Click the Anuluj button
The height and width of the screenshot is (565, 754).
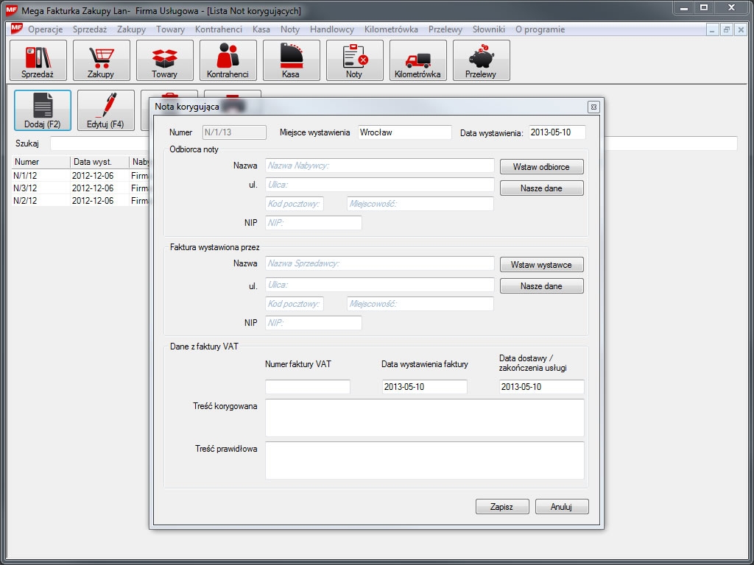click(561, 507)
